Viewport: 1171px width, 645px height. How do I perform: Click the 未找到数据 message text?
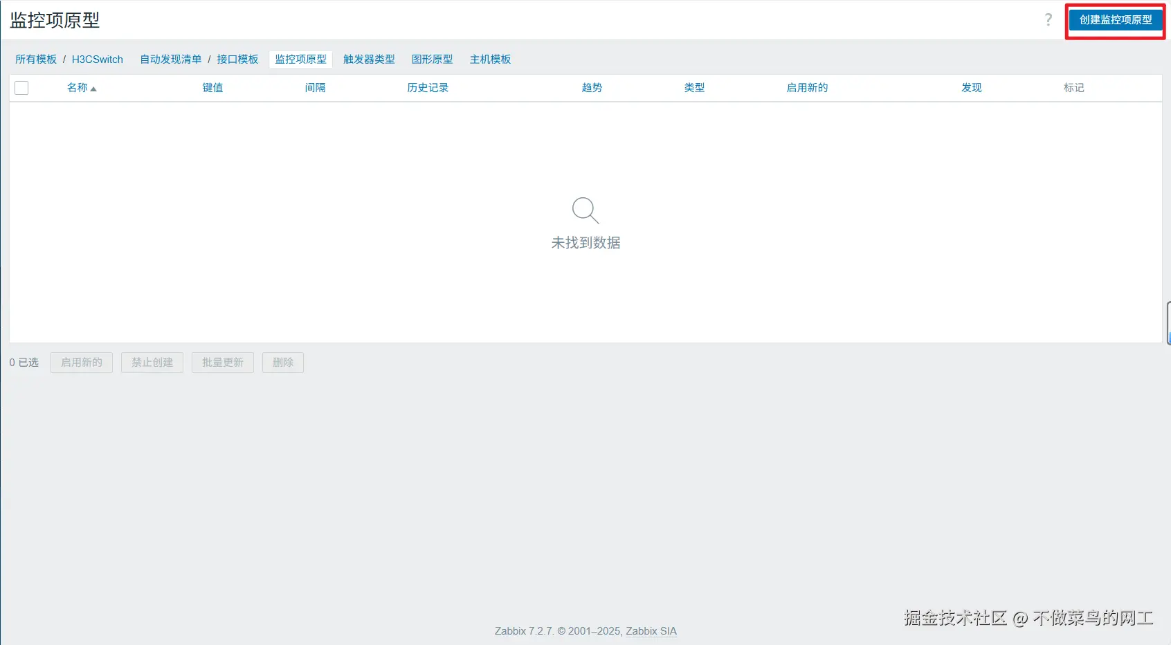pyautogui.click(x=585, y=243)
